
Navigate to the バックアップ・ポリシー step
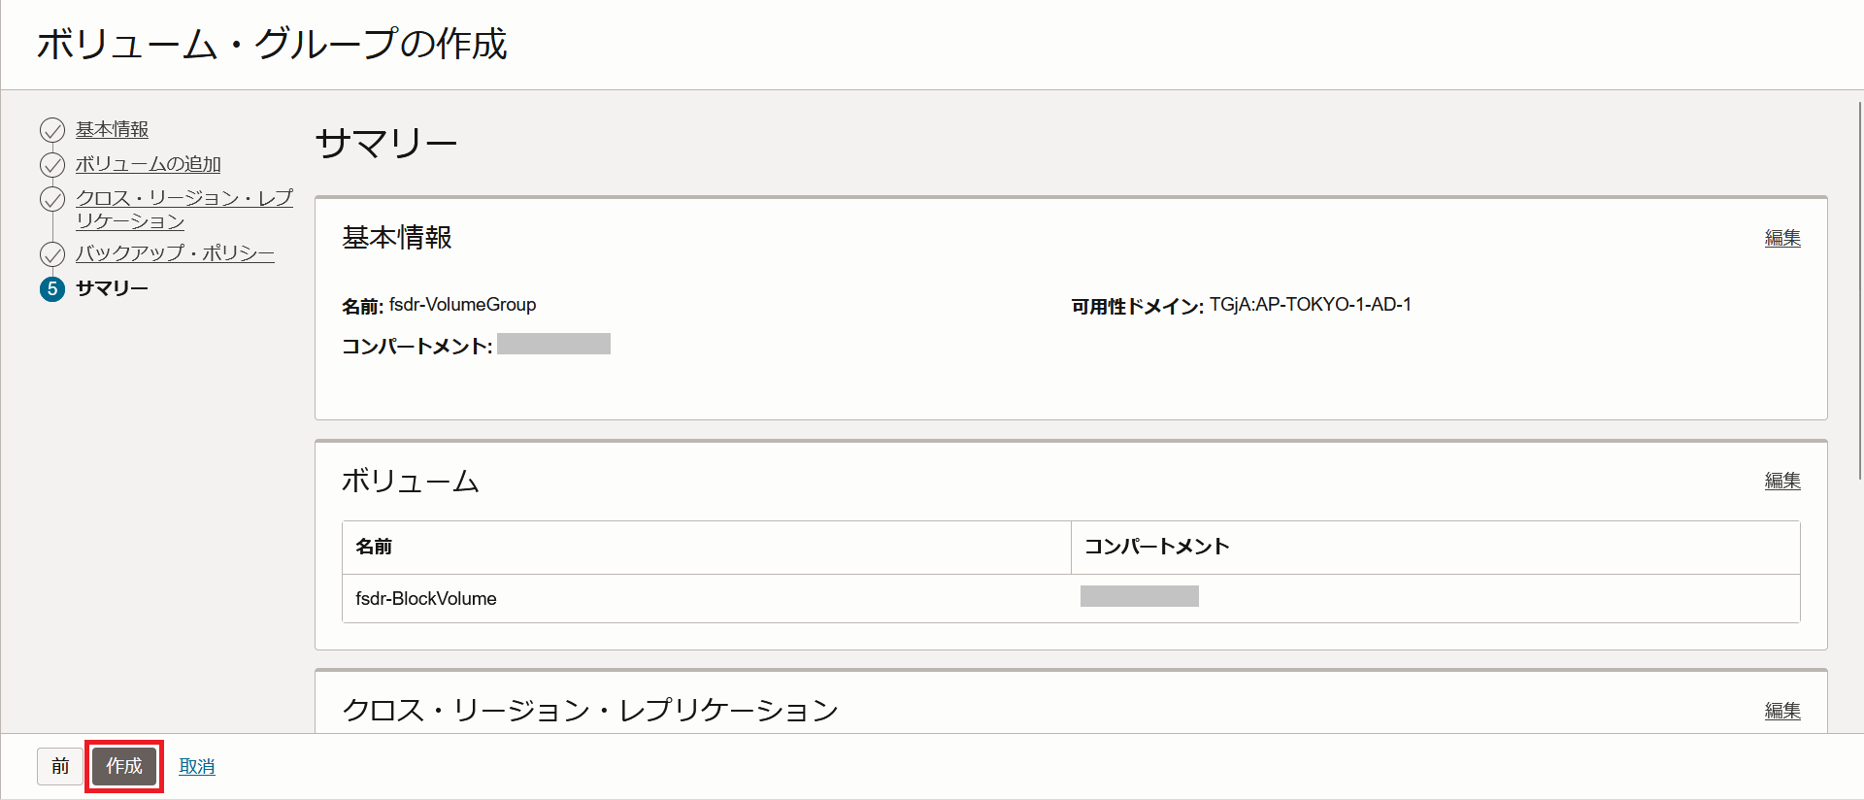point(175,253)
